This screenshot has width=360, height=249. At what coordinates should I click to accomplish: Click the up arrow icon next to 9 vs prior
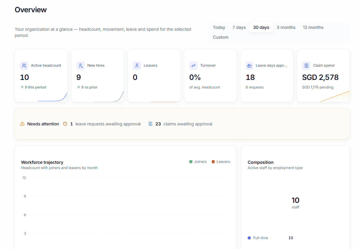[78, 87]
